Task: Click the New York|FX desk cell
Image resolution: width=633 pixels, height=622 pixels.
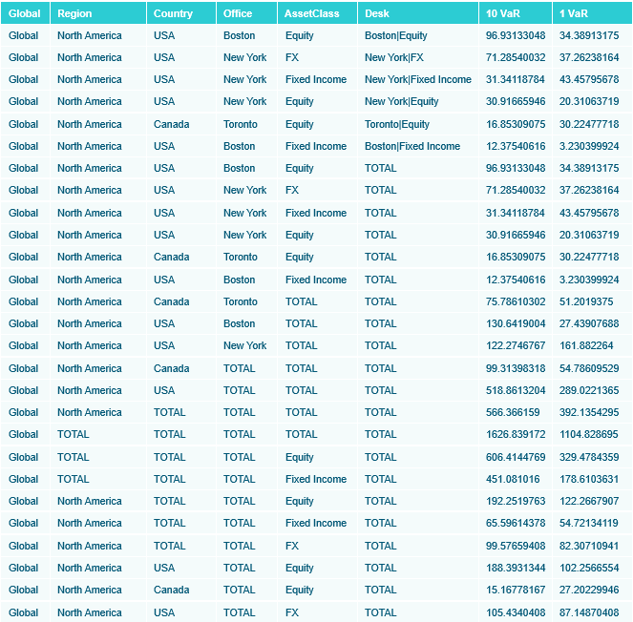Action: click(x=393, y=57)
